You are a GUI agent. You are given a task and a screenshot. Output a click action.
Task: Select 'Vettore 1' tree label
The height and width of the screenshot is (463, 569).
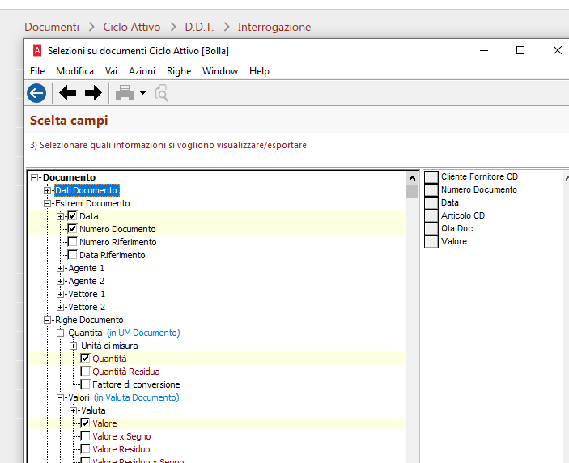point(87,294)
